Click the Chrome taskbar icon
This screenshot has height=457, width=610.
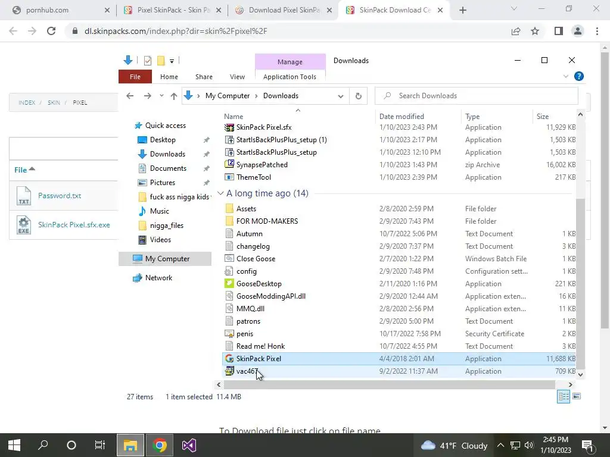(160, 445)
